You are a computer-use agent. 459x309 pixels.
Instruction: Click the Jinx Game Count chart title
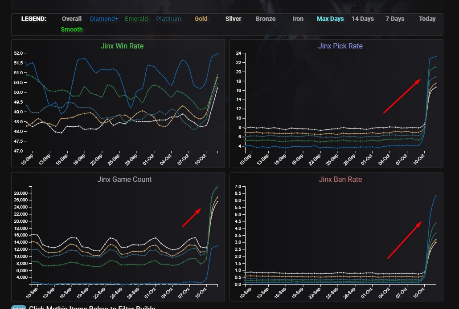[x=124, y=179]
